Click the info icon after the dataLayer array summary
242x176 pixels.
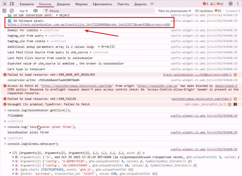coord(143,153)
